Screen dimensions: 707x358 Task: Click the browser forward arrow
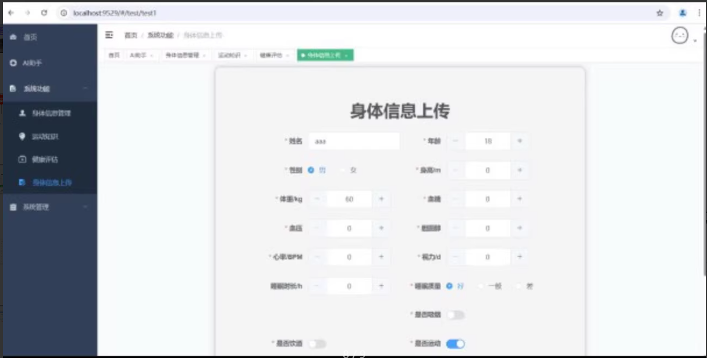(x=27, y=12)
